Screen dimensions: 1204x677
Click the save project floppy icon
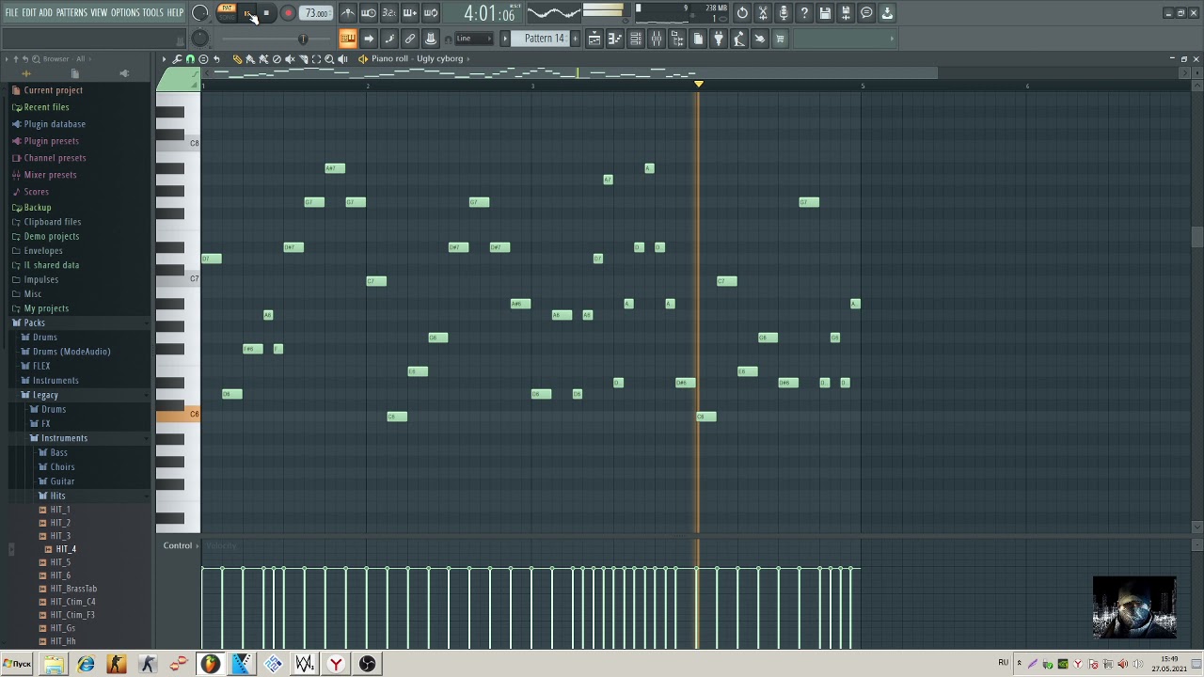[825, 13]
